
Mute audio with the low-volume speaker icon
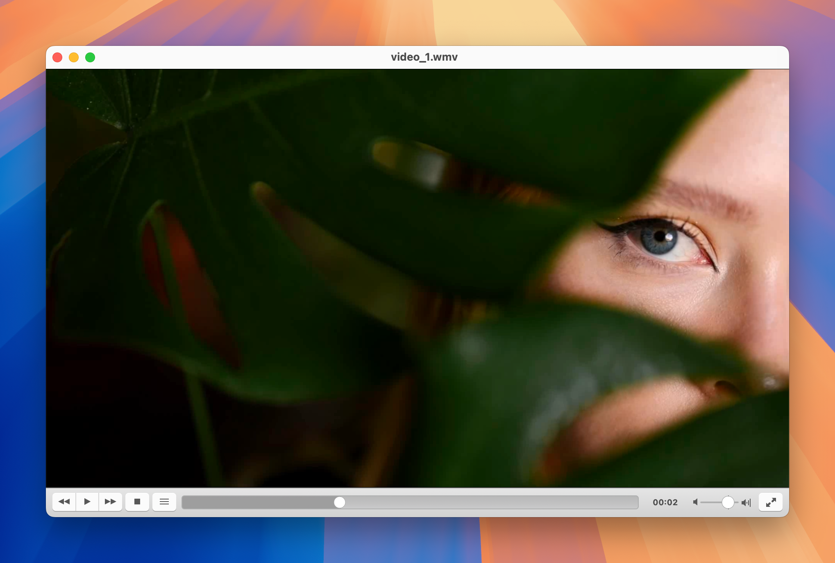tap(695, 502)
